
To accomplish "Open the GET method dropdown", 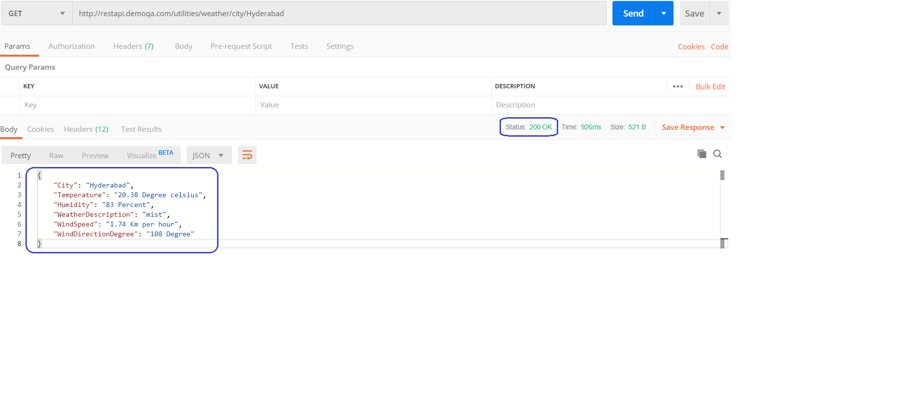I will 37,13.
